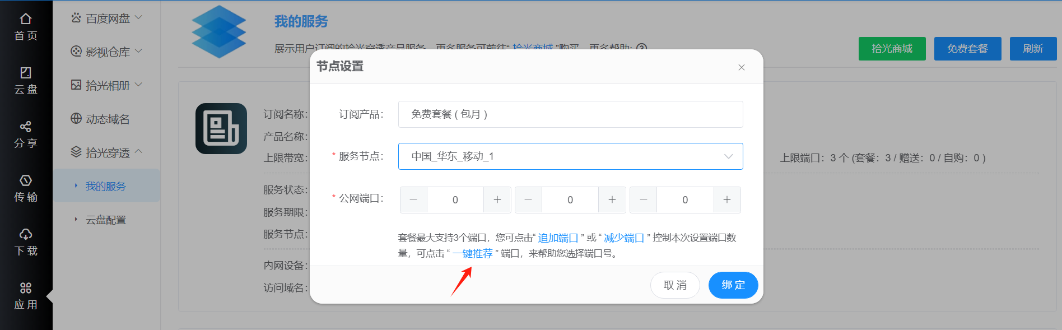Click the 上限端口 text line
Screen dimensions: 1062x330
click(x=883, y=158)
